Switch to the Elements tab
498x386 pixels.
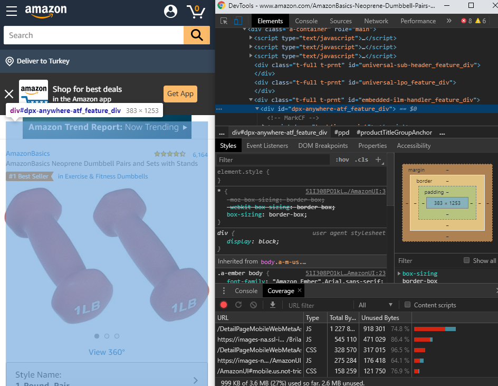(x=270, y=21)
